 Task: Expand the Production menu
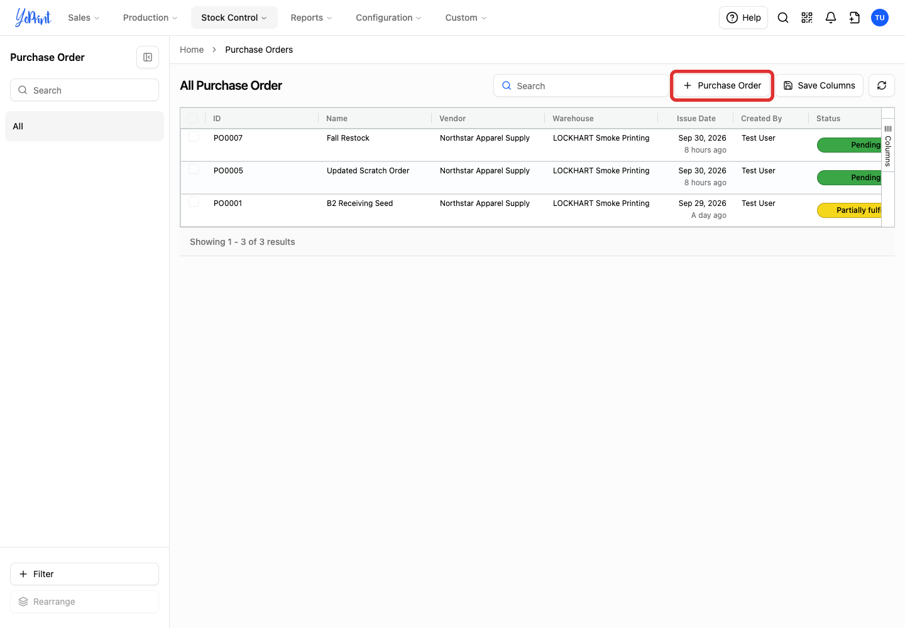(150, 18)
